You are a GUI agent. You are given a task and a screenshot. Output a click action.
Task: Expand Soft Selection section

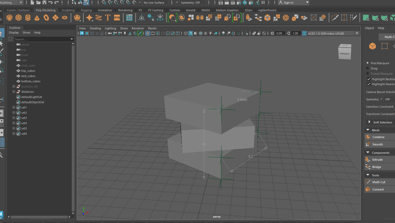tap(369, 122)
